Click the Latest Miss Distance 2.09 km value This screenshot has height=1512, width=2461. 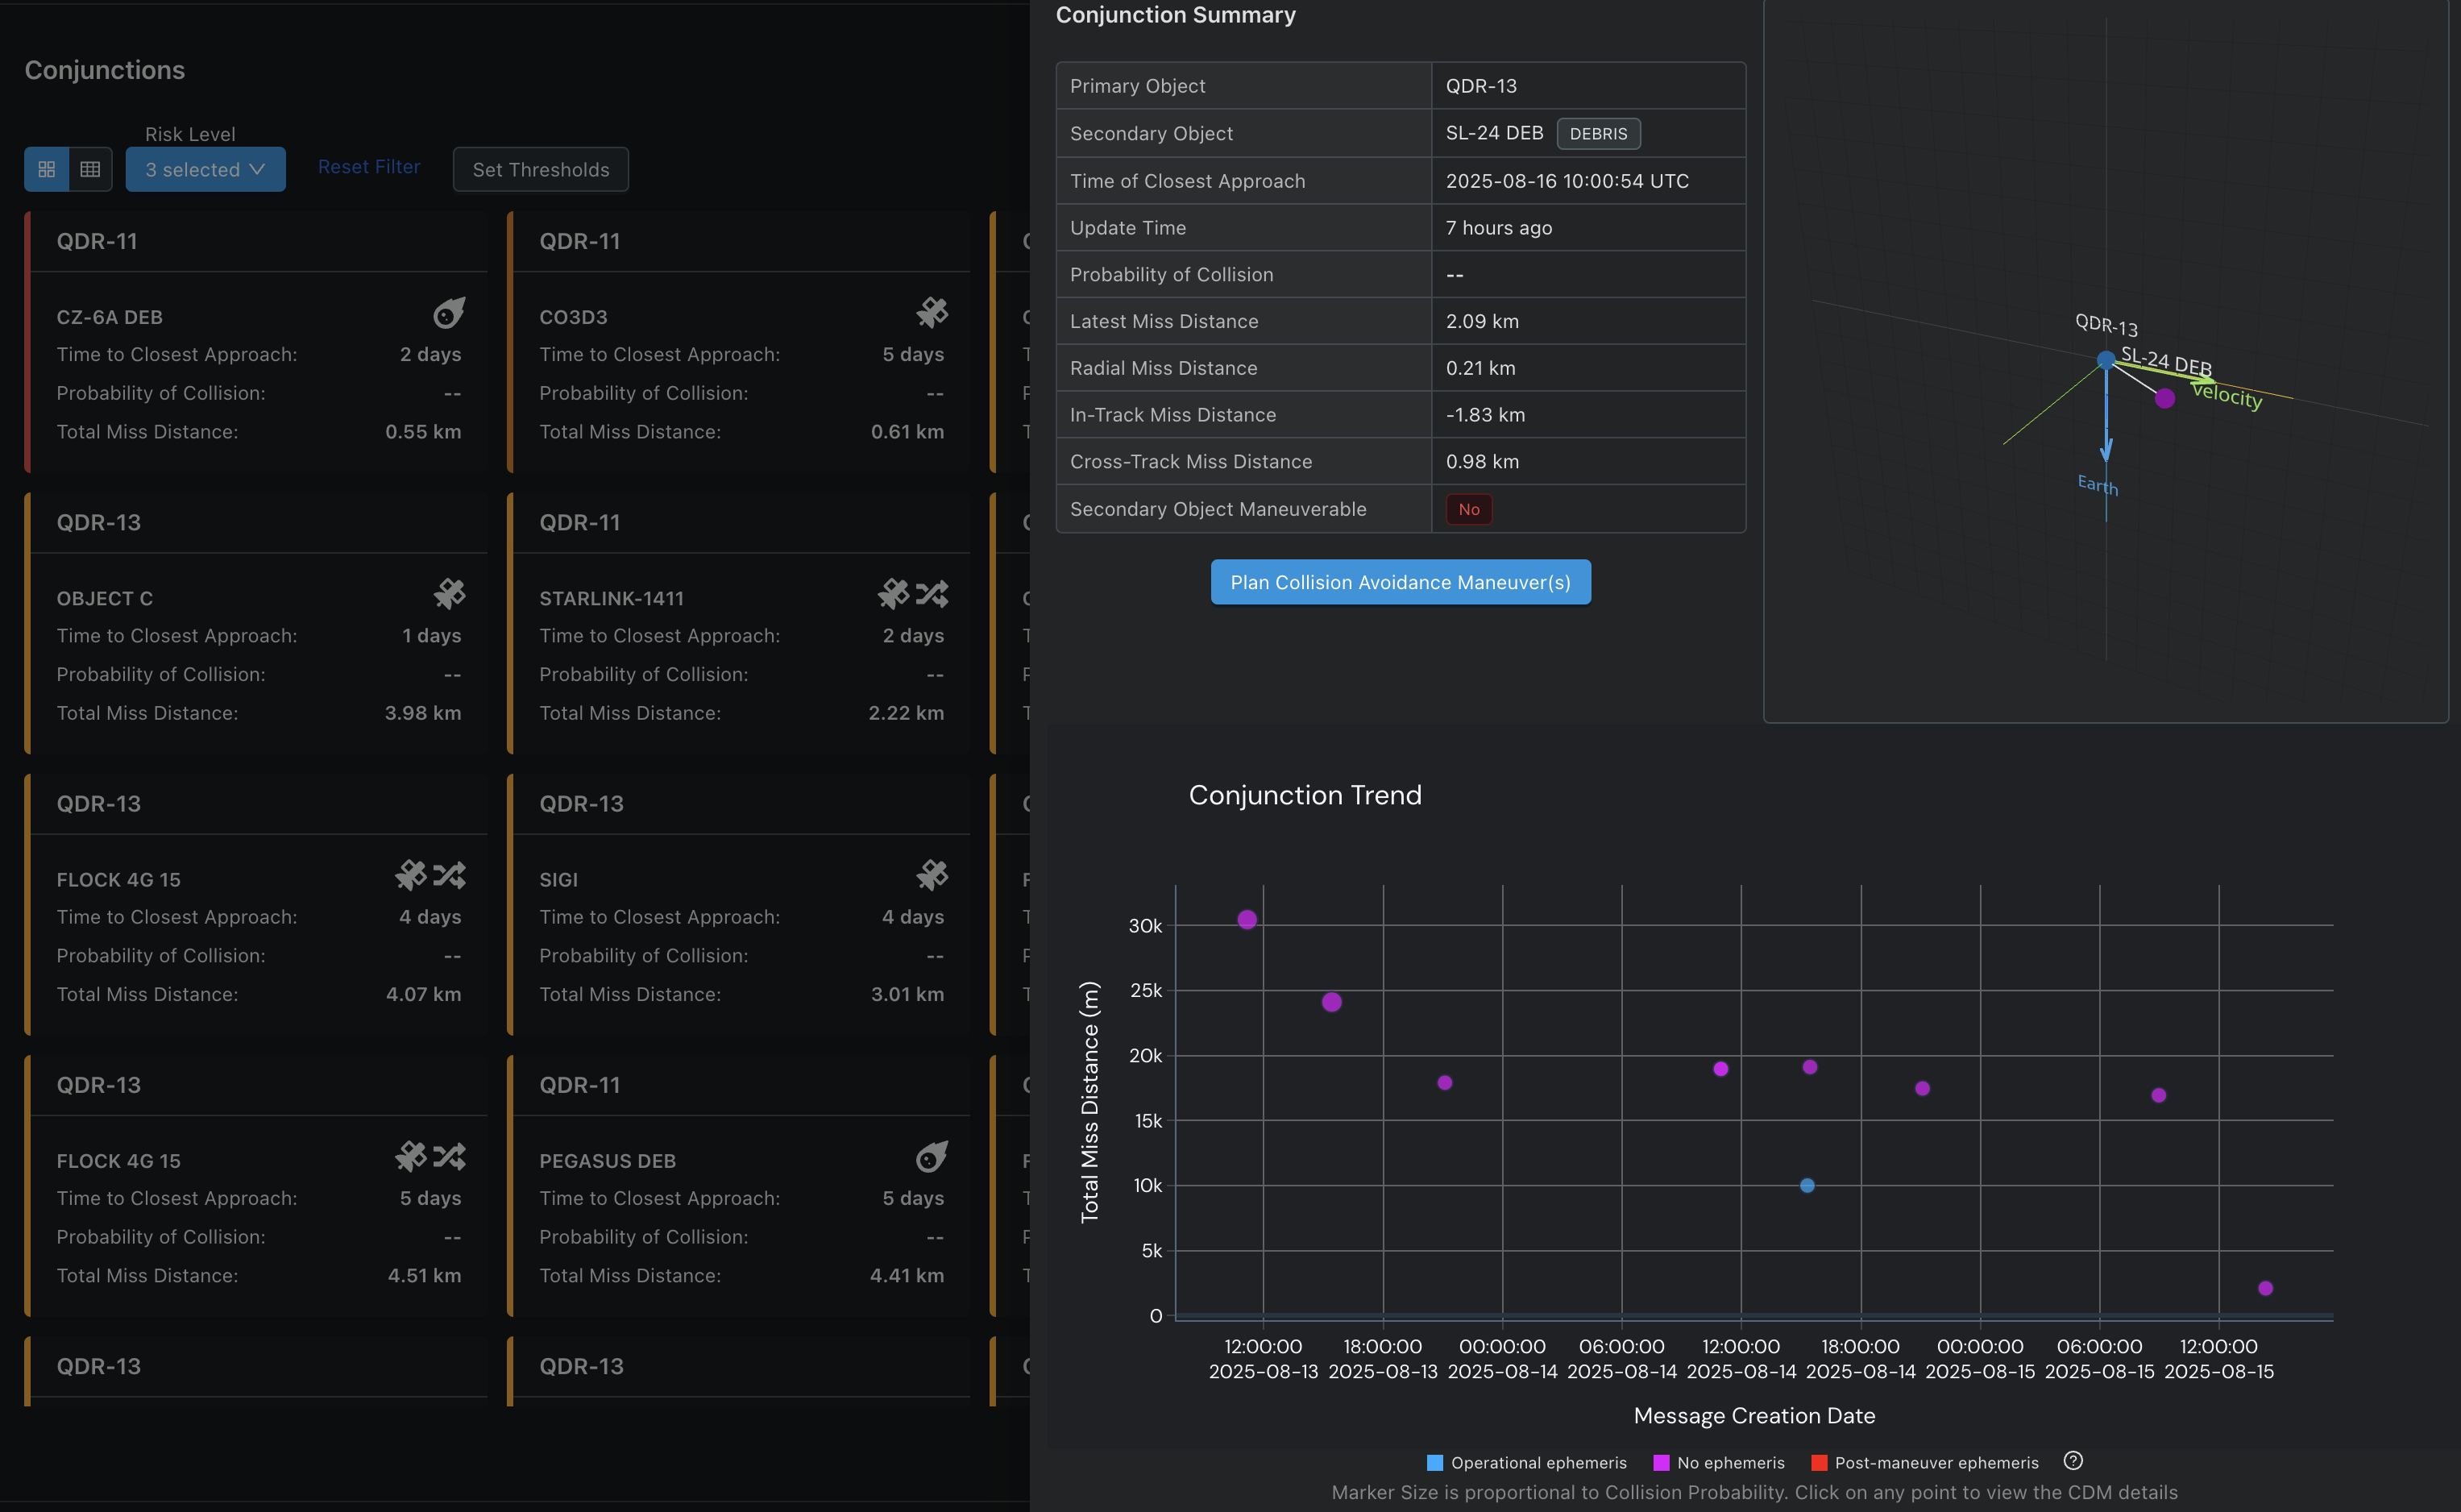1481,321
